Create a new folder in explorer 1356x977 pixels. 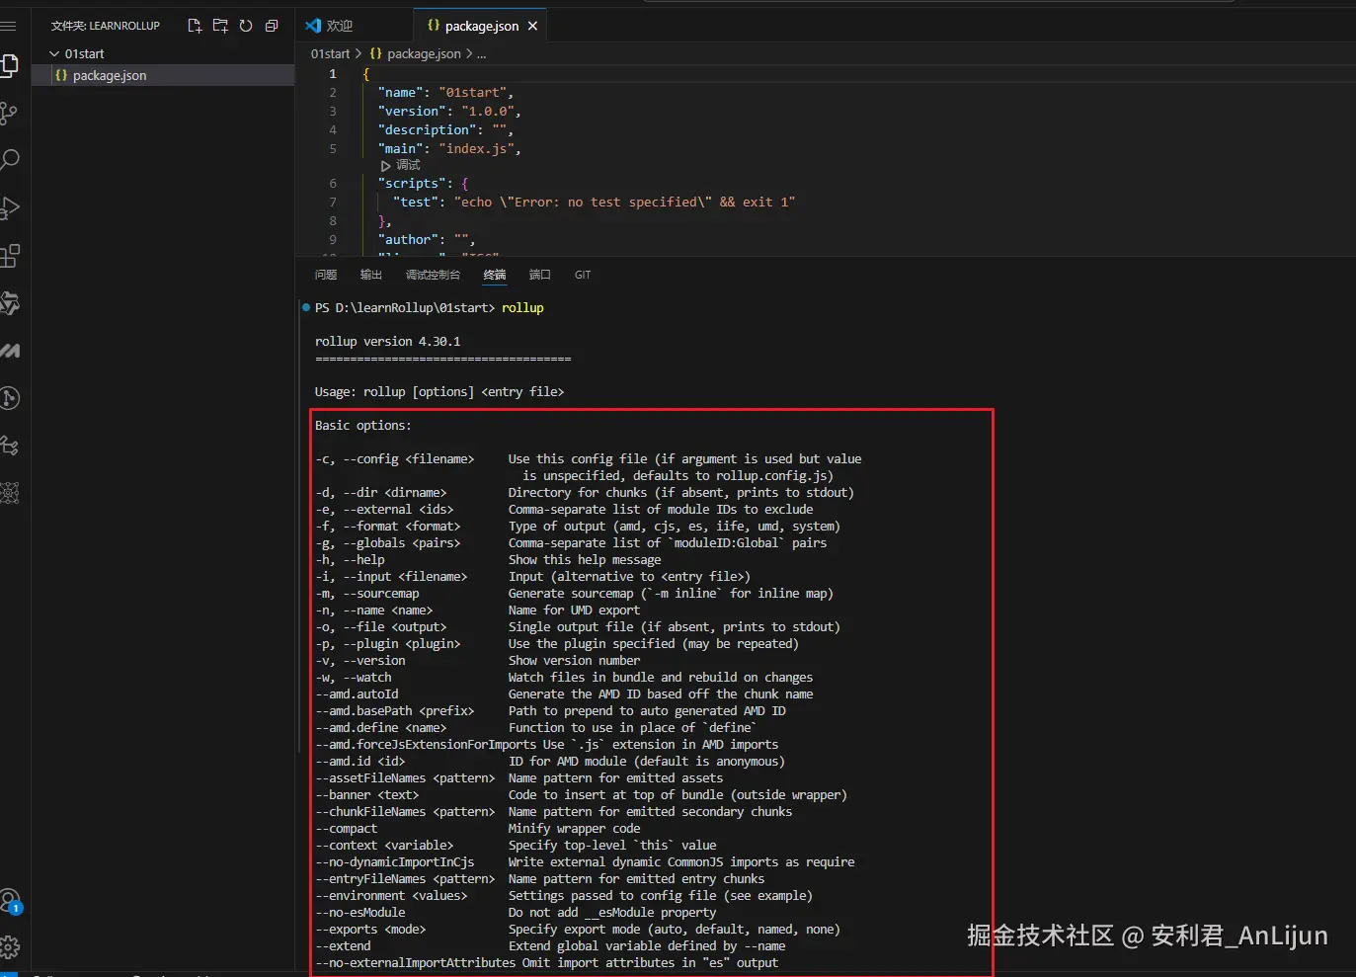(x=220, y=26)
